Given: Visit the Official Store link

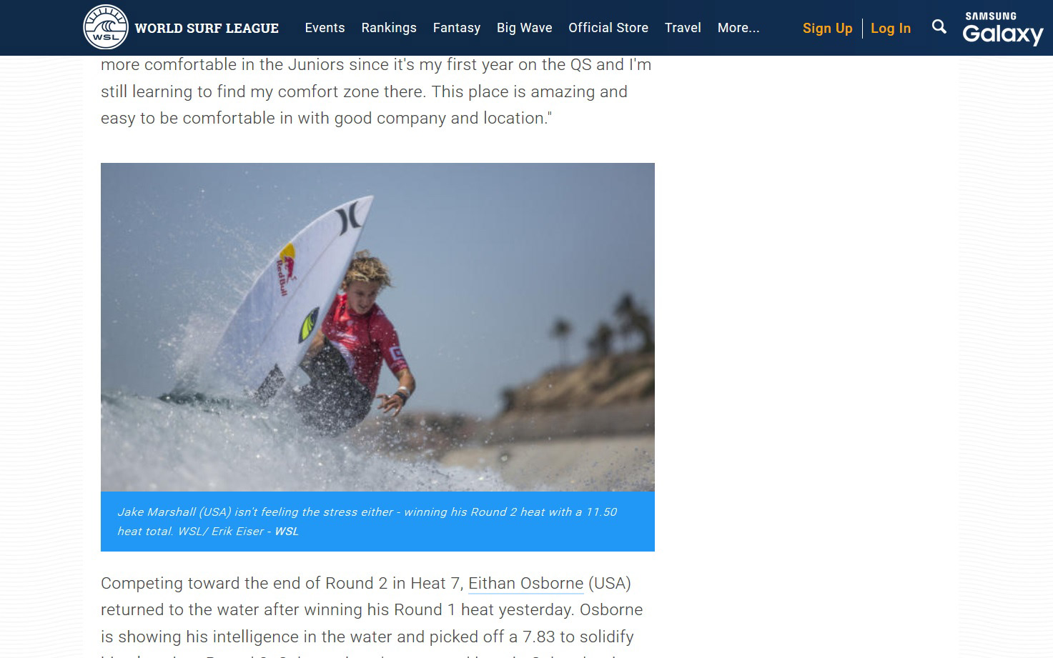Looking at the screenshot, I should tap(608, 28).
